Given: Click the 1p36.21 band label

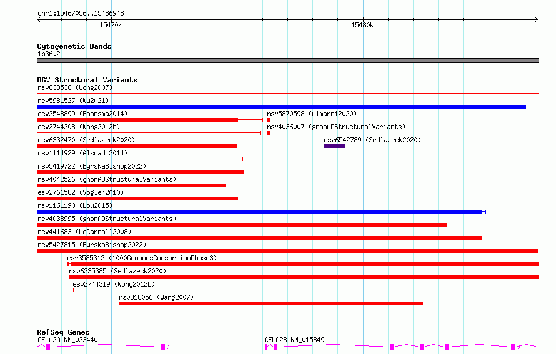Looking at the screenshot, I should pos(51,54).
